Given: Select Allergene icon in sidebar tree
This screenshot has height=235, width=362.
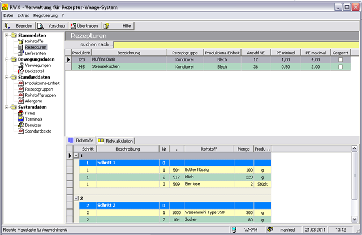Looking at the screenshot, I should coord(20,101).
